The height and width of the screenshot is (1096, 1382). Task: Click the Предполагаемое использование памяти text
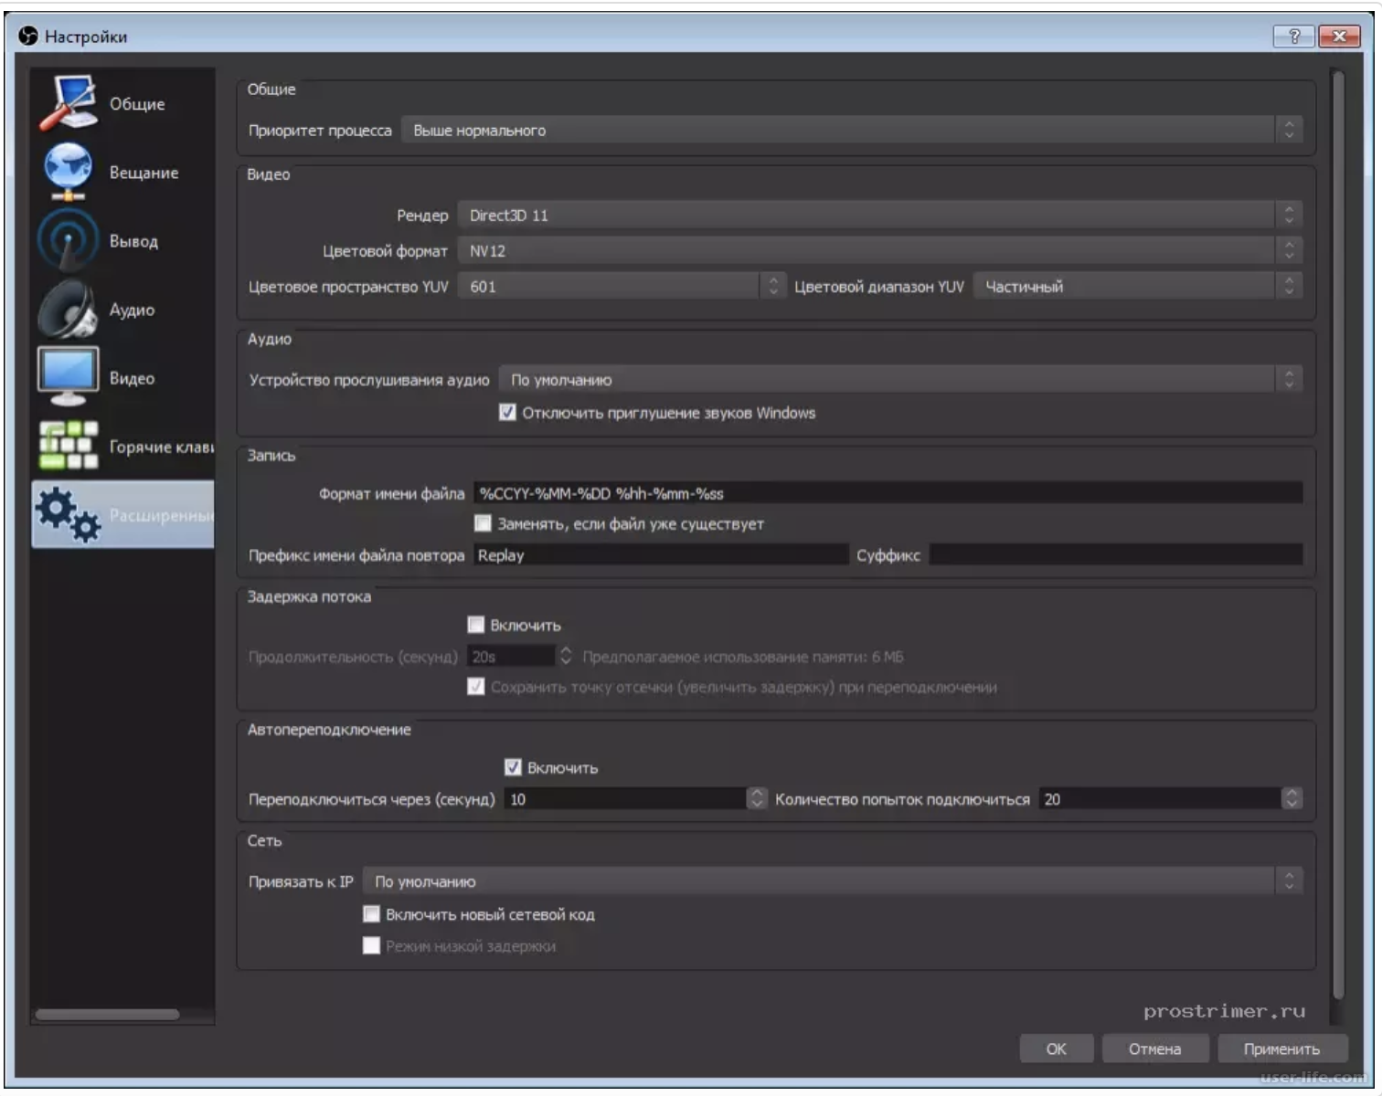click(743, 656)
